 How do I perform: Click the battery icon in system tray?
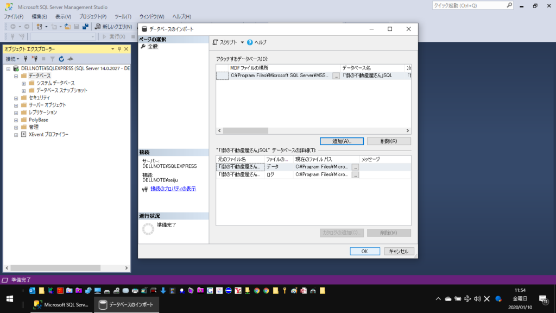coord(458,299)
